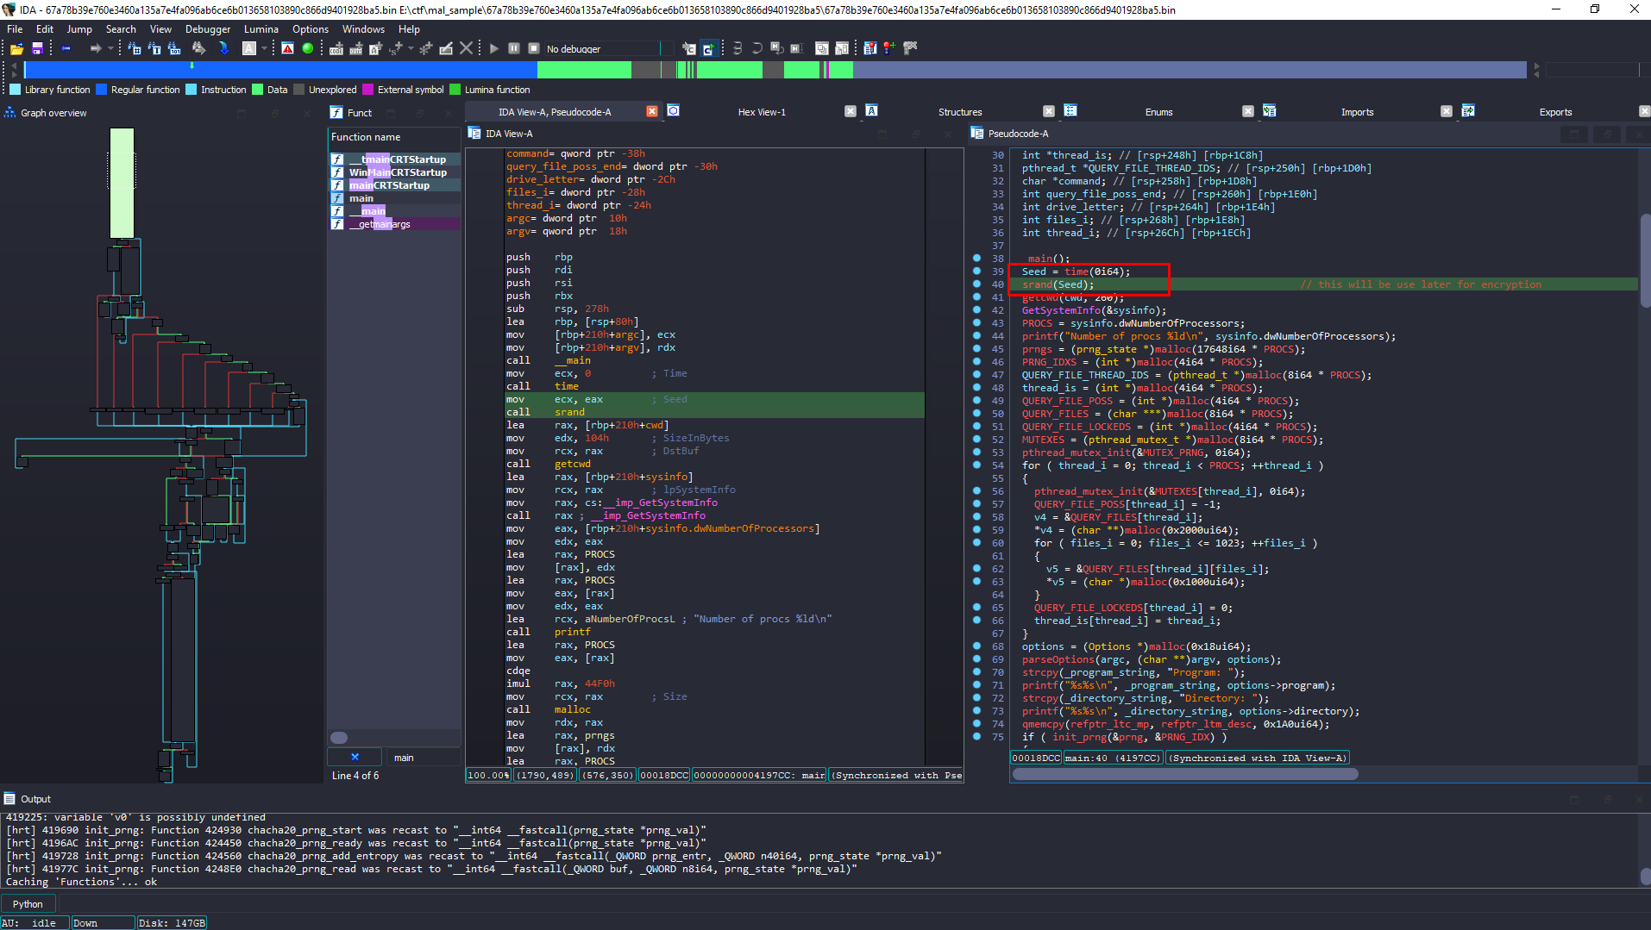
Task: Click the Library function legend color swatch
Action: pos(15,90)
